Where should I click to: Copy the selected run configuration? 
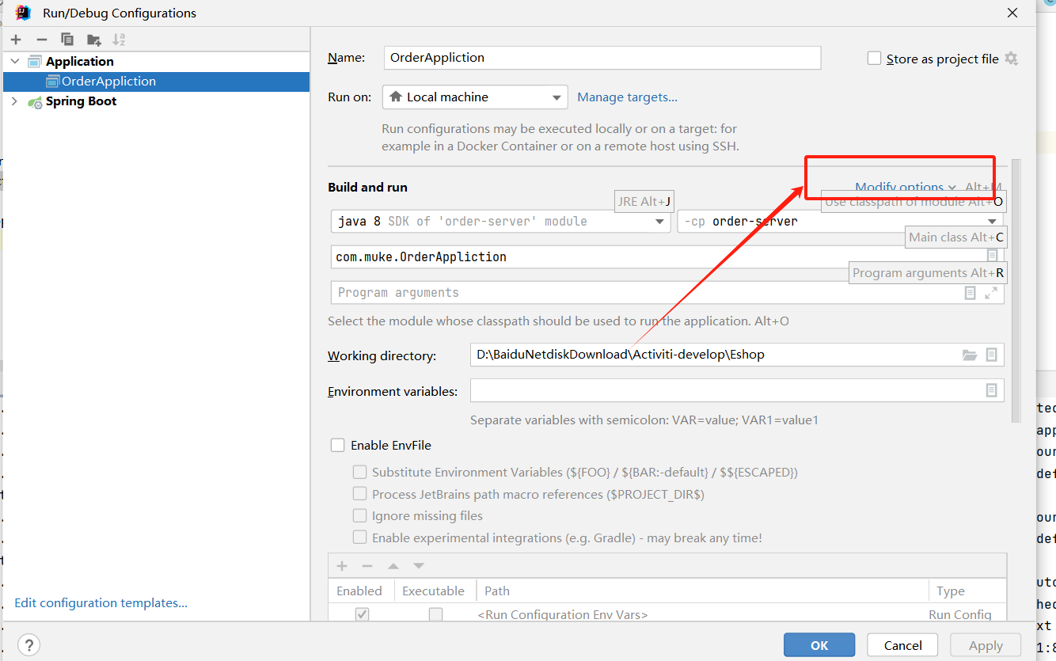(67, 40)
